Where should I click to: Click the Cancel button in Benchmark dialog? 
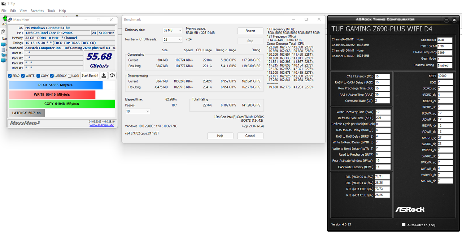[x=250, y=136]
